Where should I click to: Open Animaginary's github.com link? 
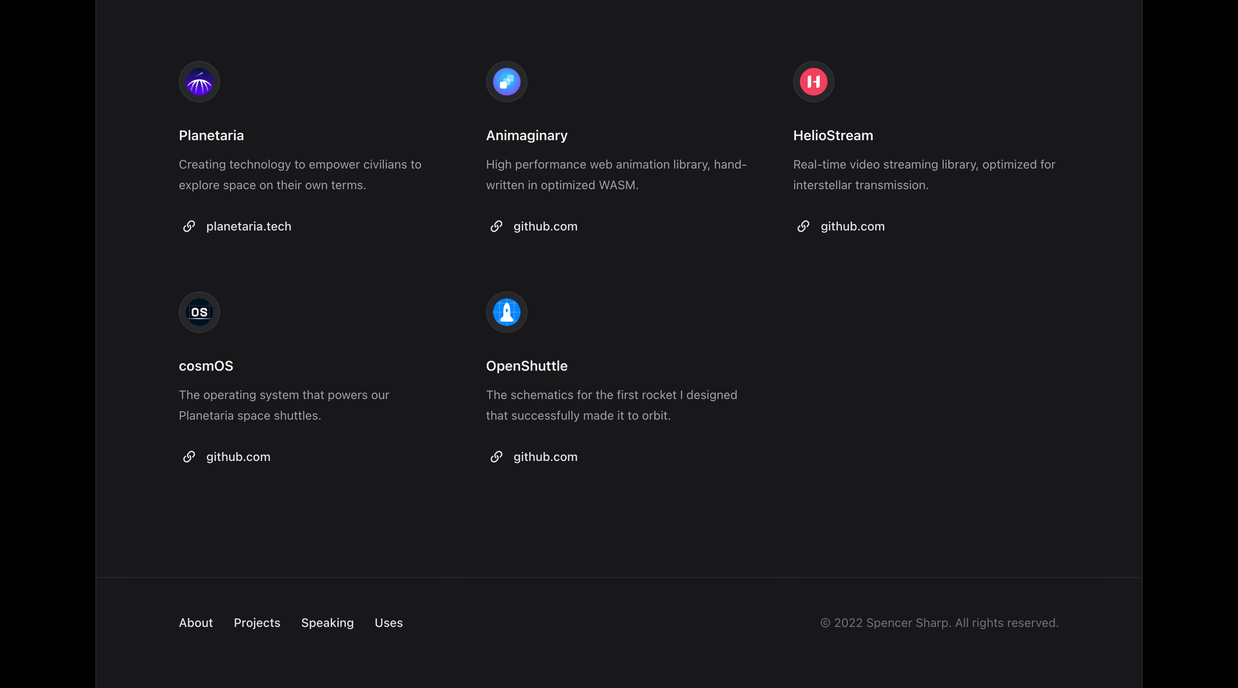tap(545, 227)
